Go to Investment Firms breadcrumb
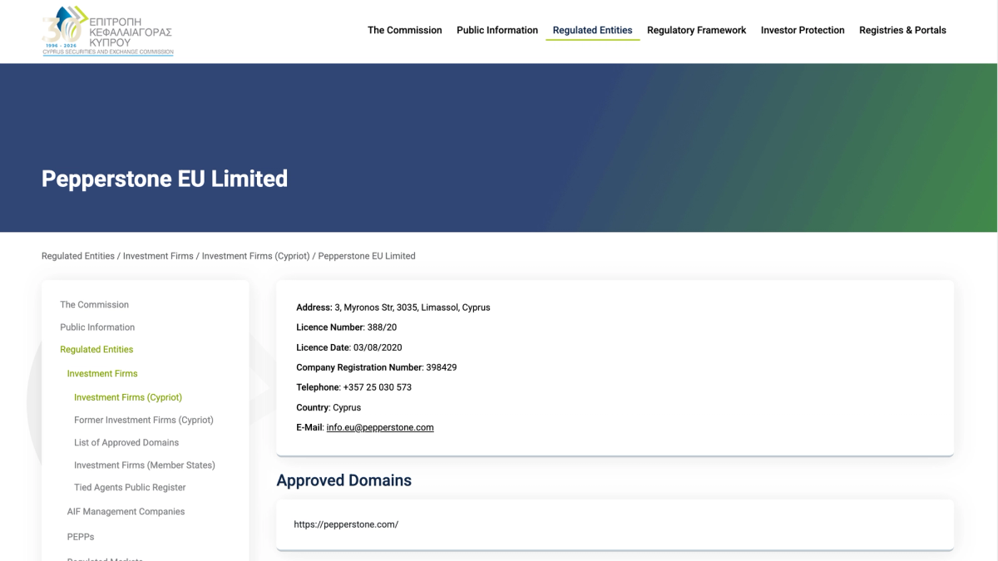 click(x=158, y=256)
